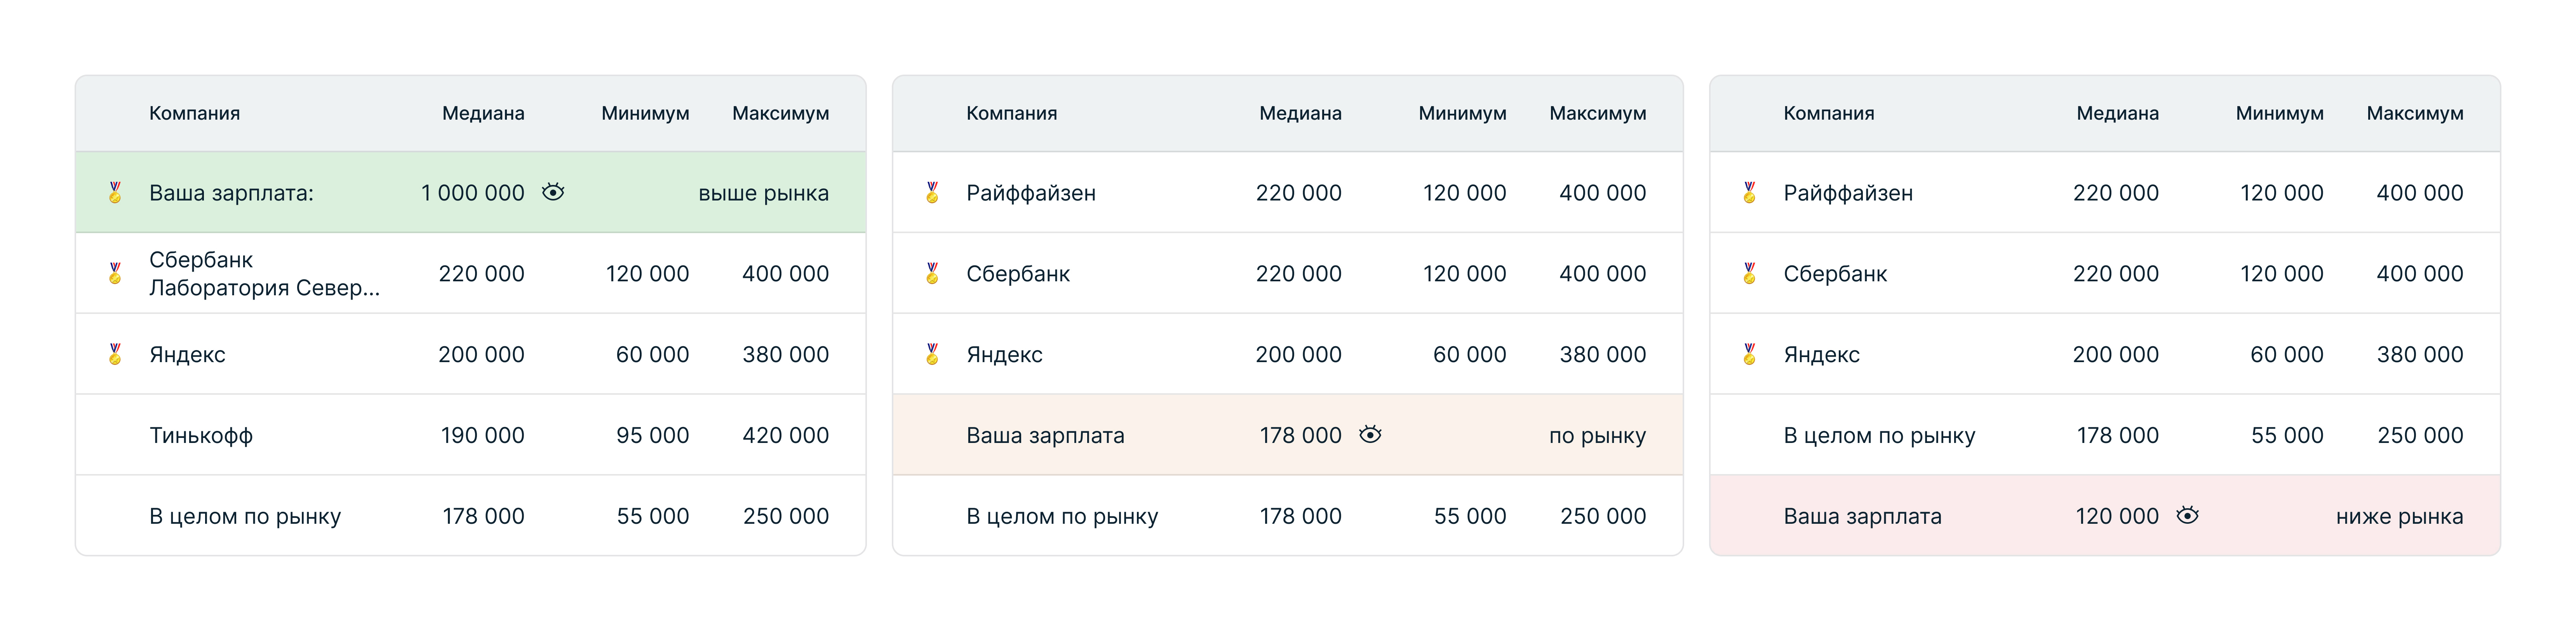Screen dimensions: 2576x631
Task: Open Тинькофф company row
Action: pyautogui.click(x=470, y=435)
